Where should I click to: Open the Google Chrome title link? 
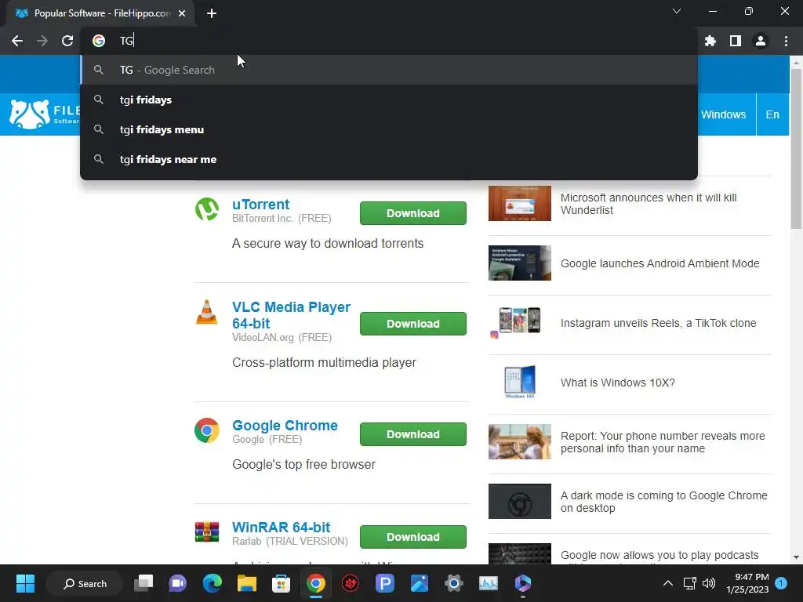[x=285, y=426]
